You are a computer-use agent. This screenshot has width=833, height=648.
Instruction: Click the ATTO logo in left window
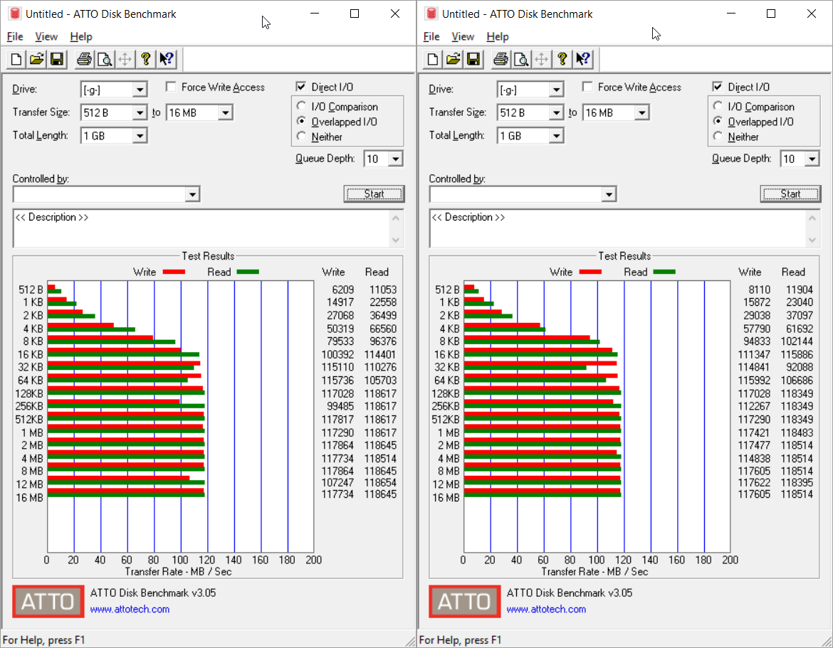point(48,601)
